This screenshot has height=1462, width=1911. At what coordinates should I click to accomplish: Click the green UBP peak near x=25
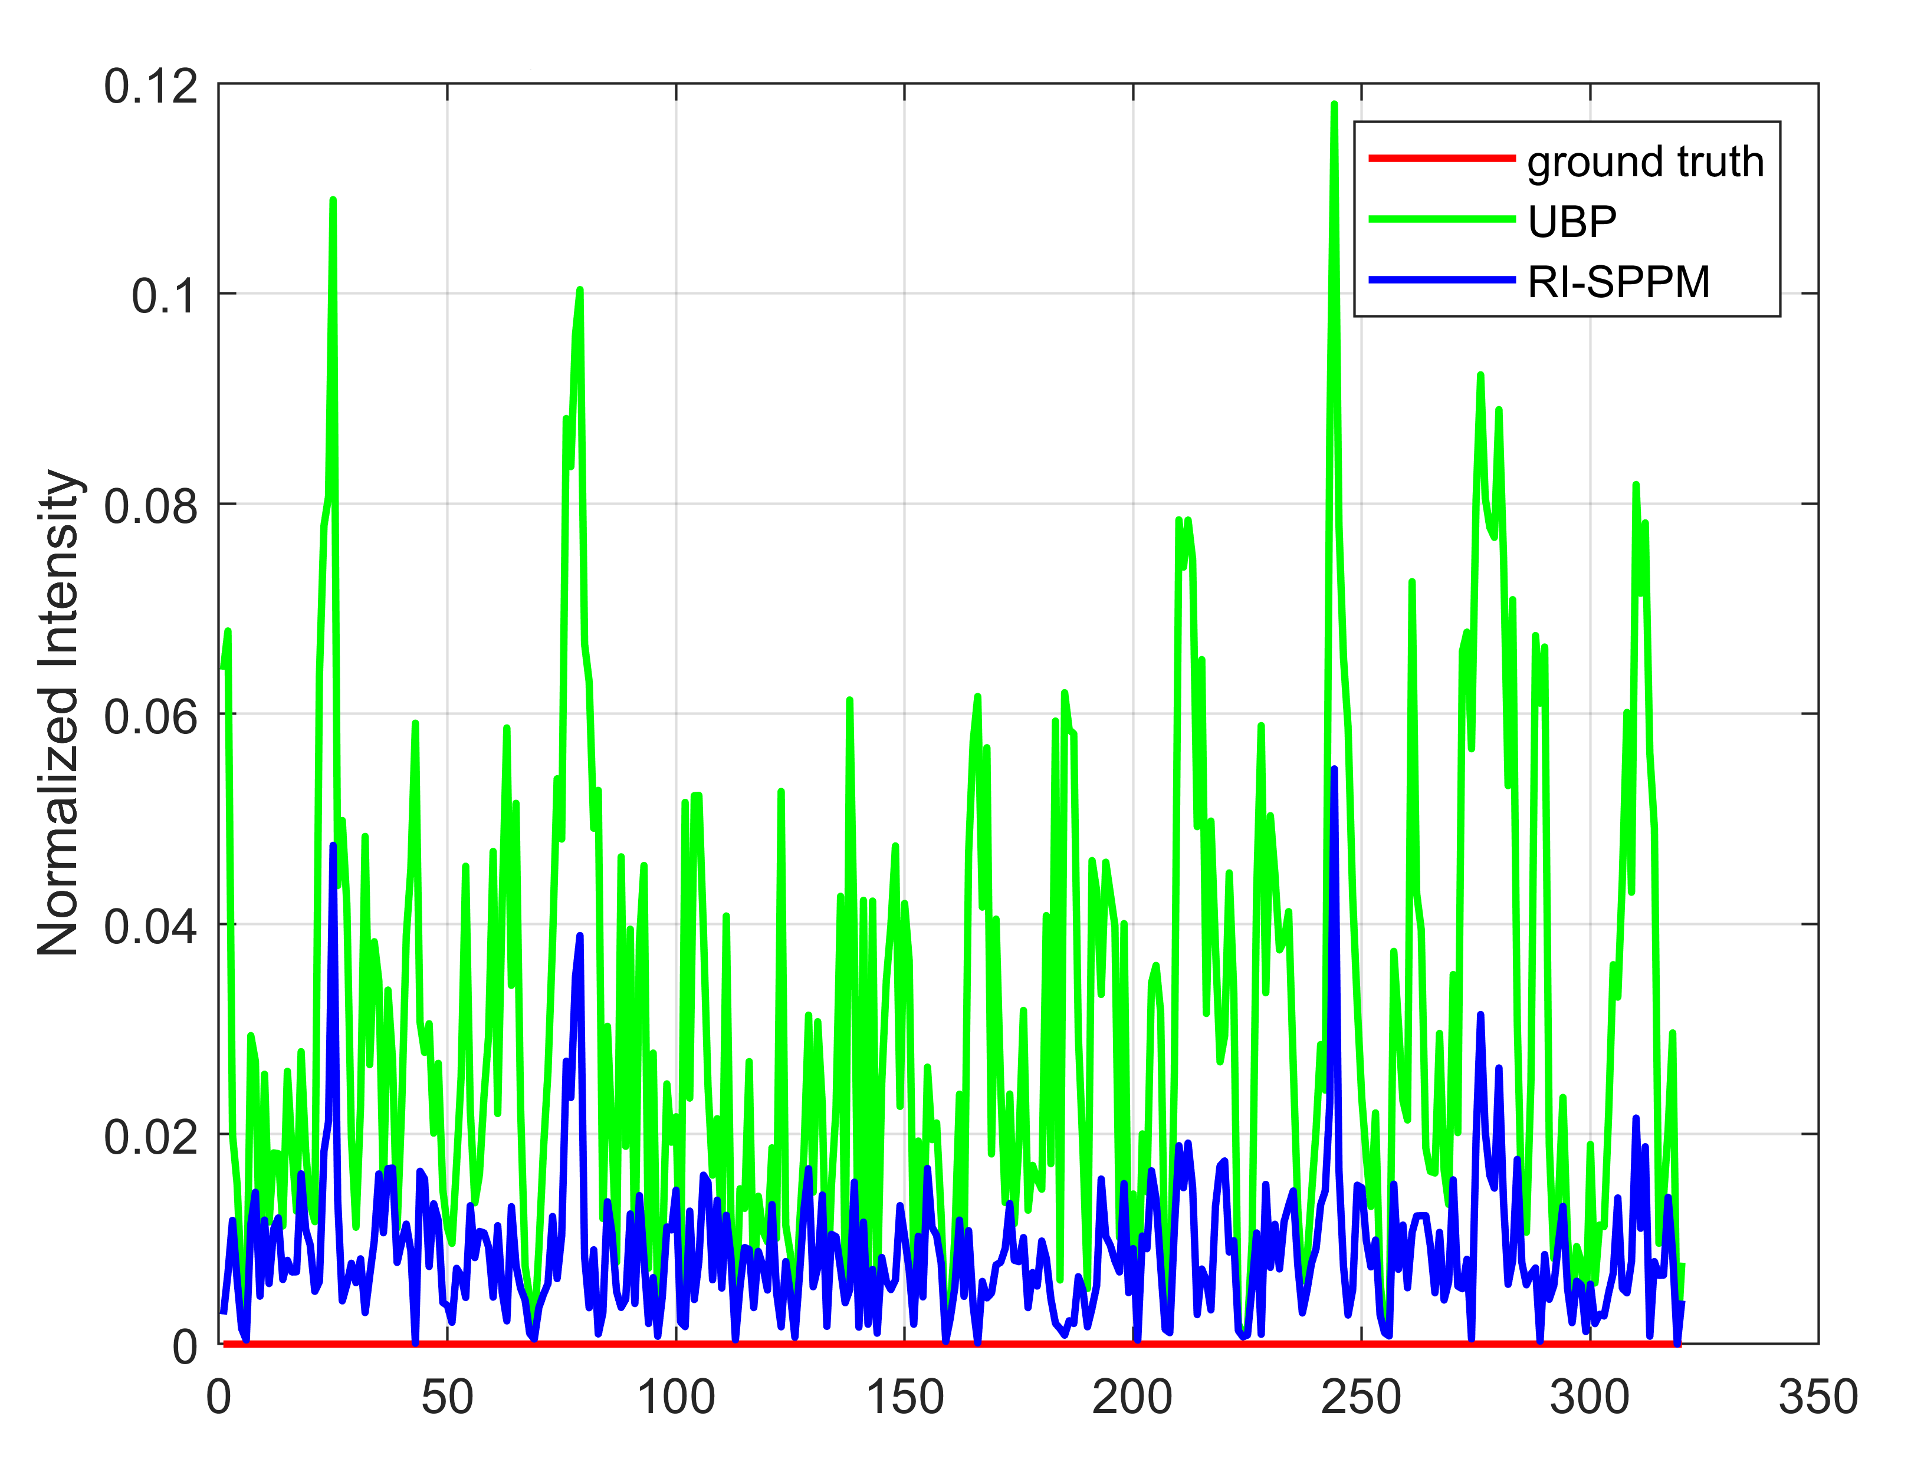pyautogui.click(x=333, y=202)
